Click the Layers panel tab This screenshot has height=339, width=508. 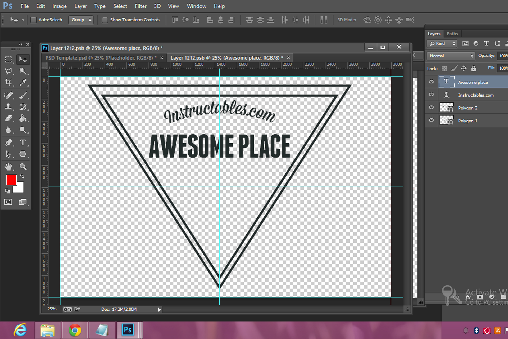tap(434, 34)
